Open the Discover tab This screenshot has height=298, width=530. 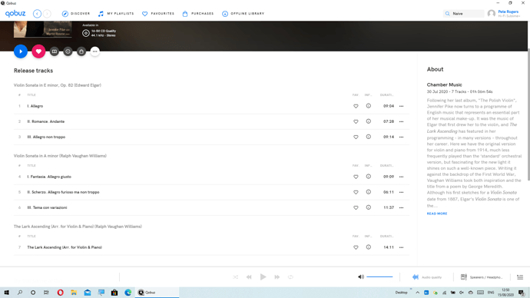[x=76, y=14]
